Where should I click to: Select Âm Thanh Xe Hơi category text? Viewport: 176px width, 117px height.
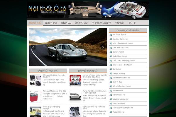pos(119,35)
